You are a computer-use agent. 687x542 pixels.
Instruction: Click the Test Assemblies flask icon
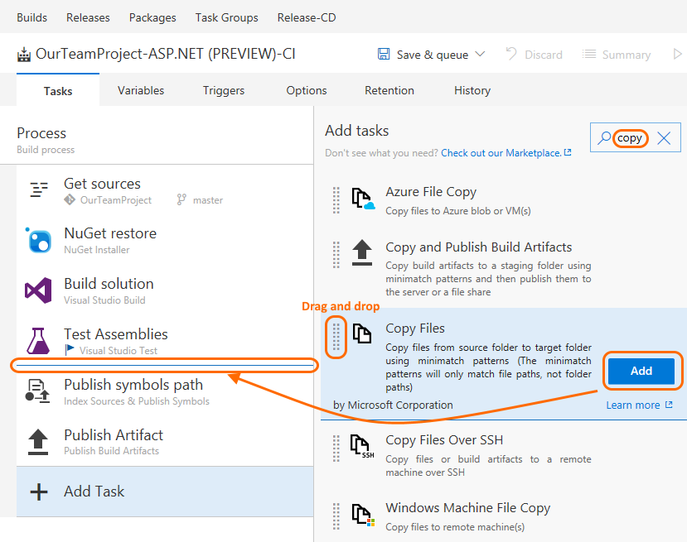click(38, 341)
